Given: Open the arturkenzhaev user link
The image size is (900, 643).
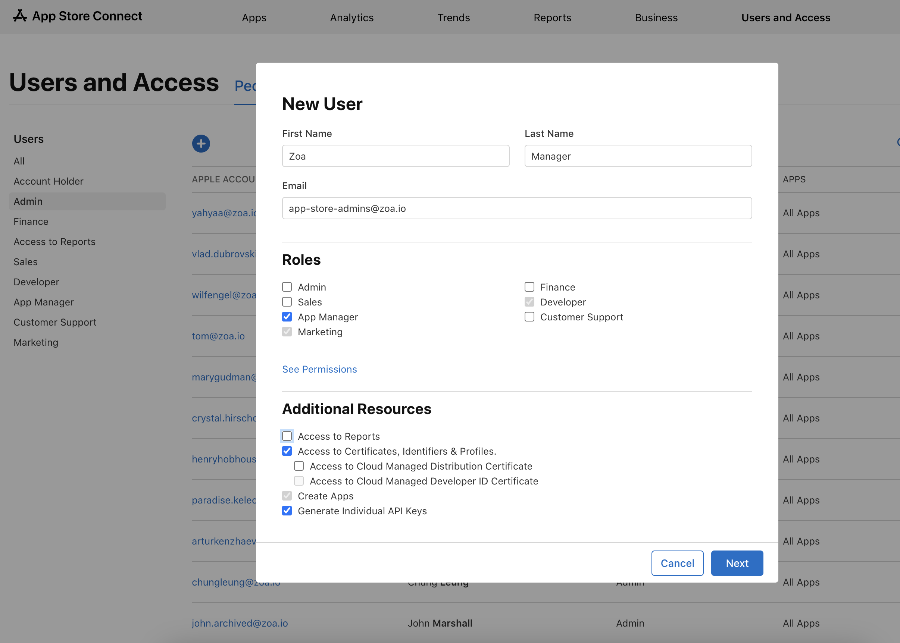Looking at the screenshot, I should pos(224,541).
